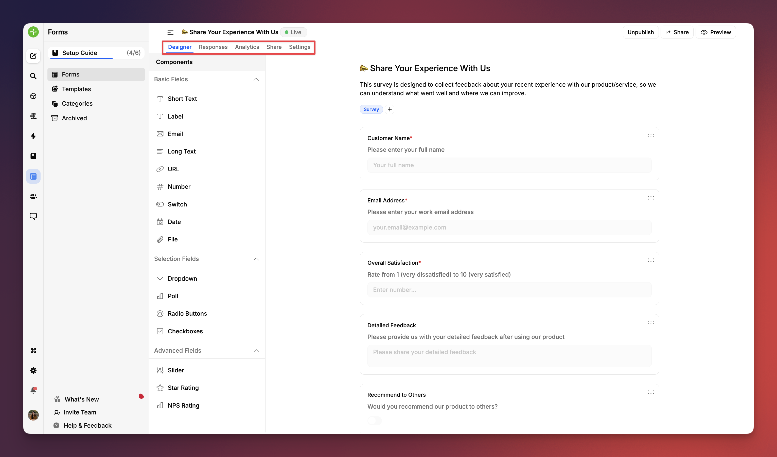This screenshot has height=457, width=777.
Task: Open the team members icon in sidebar
Action: 33,197
